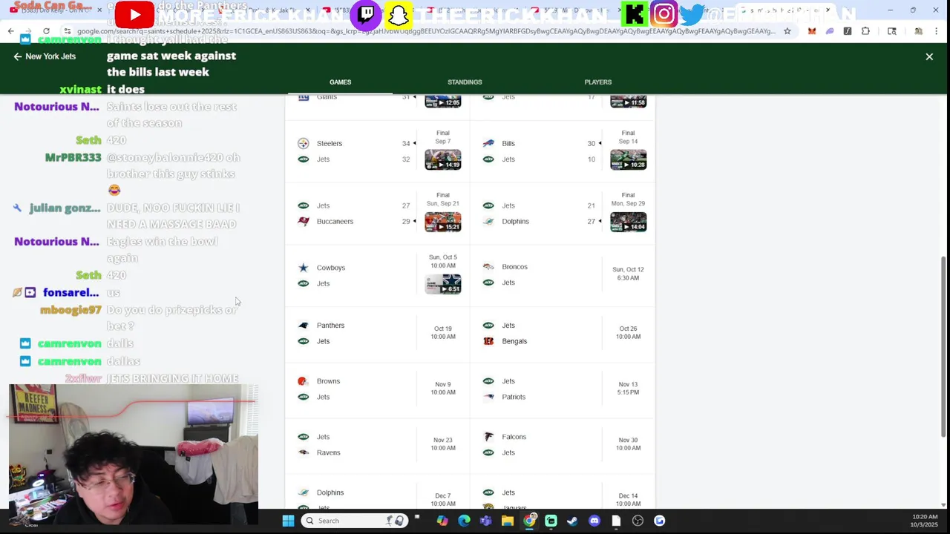Click the Steelers score of 34
Screen dimensions: 950x534
(x=406, y=143)
